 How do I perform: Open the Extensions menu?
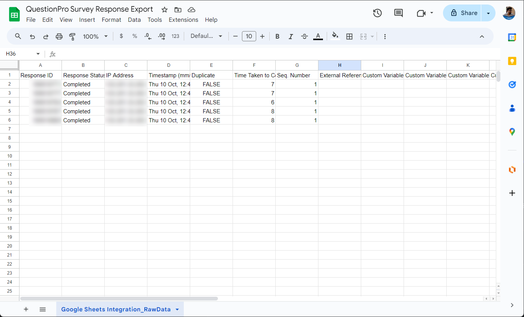(x=183, y=20)
